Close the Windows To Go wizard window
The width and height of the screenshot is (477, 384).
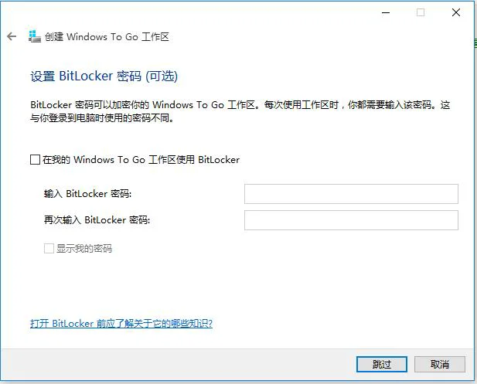click(455, 12)
